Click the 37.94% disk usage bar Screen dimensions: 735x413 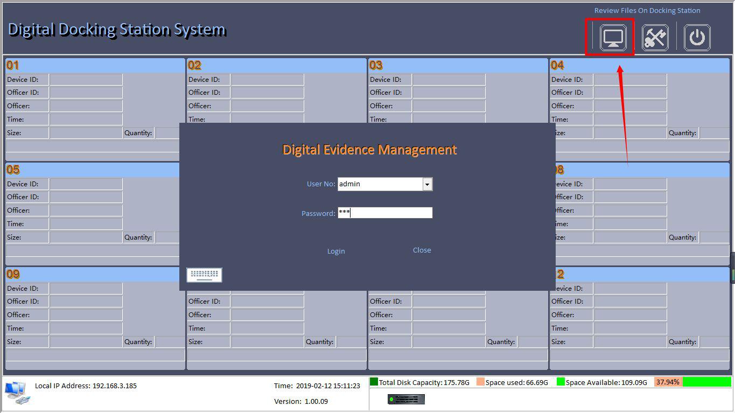point(692,382)
